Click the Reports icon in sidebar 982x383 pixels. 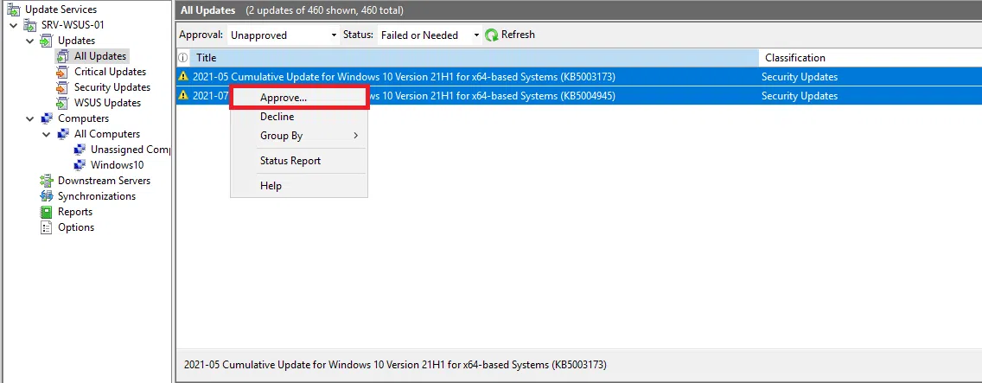47,212
